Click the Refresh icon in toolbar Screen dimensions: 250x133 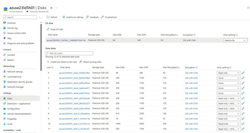(x=48, y=17)
